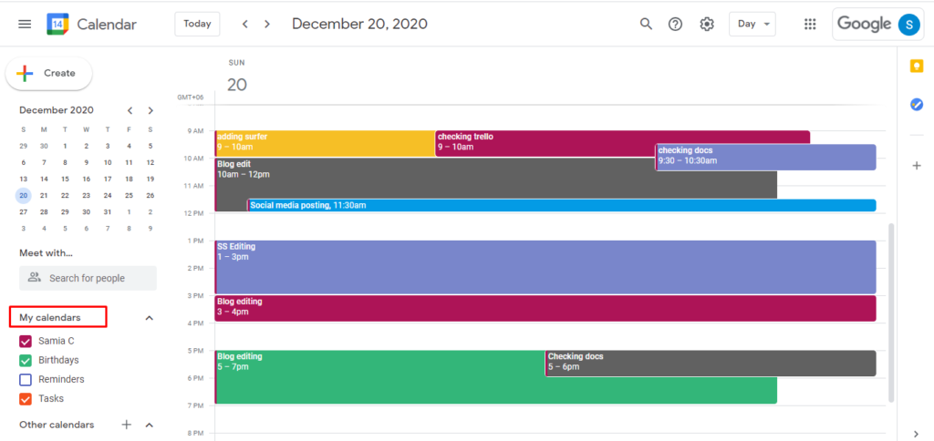934x441 pixels.
Task: Open Google Tasks in side panel
Action: click(917, 105)
